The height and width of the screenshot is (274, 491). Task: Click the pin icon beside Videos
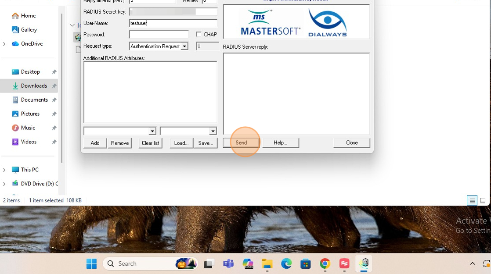pos(54,142)
